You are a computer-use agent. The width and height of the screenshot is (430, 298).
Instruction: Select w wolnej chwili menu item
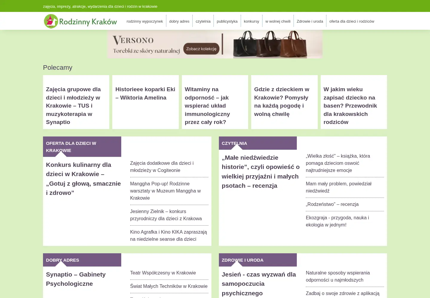[278, 21]
